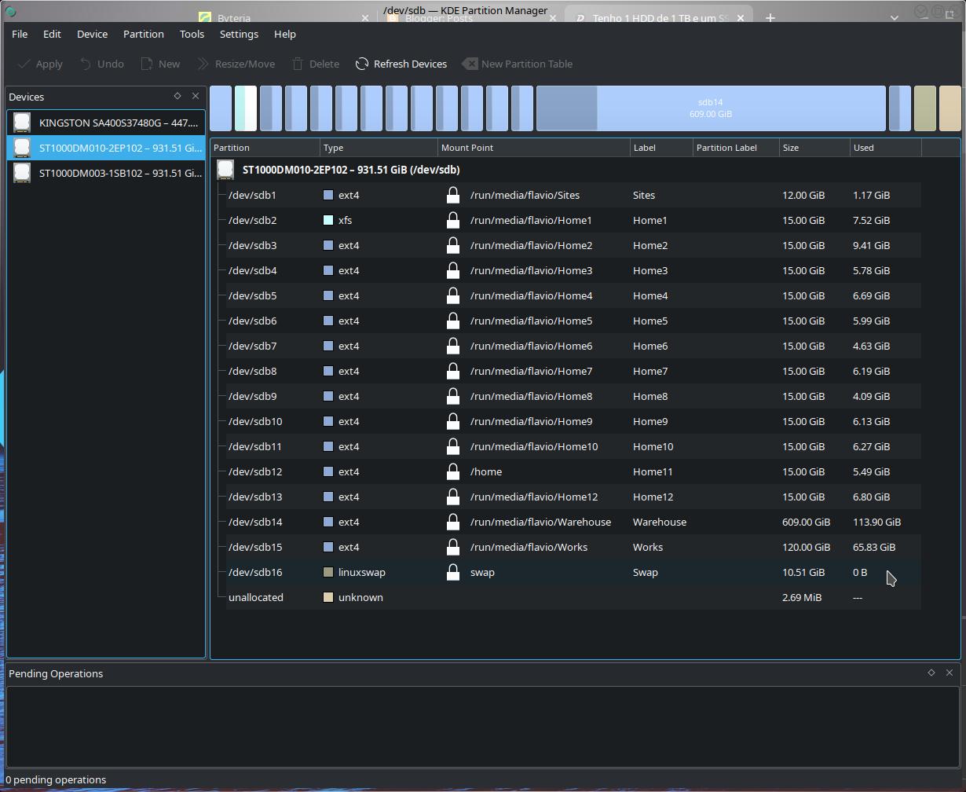Select the ST1000DM003-1SB102 device
Image resolution: width=966 pixels, height=792 pixels.
coord(106,173)
